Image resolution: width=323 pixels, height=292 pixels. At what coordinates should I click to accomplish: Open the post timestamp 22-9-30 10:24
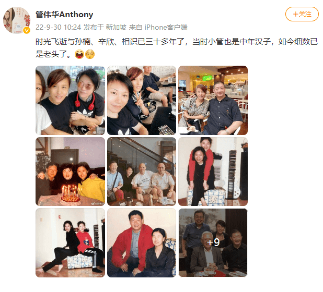59,27
